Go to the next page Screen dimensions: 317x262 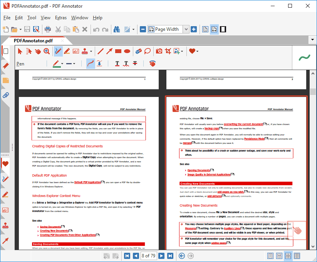coord(161,256)
